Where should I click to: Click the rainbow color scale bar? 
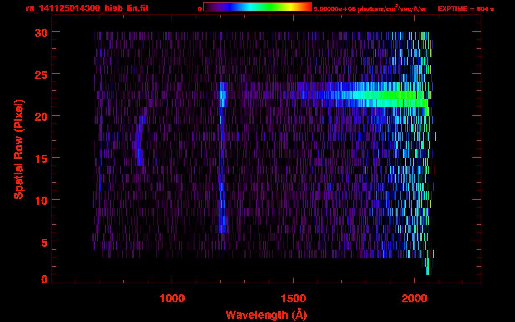click(257, 7)
